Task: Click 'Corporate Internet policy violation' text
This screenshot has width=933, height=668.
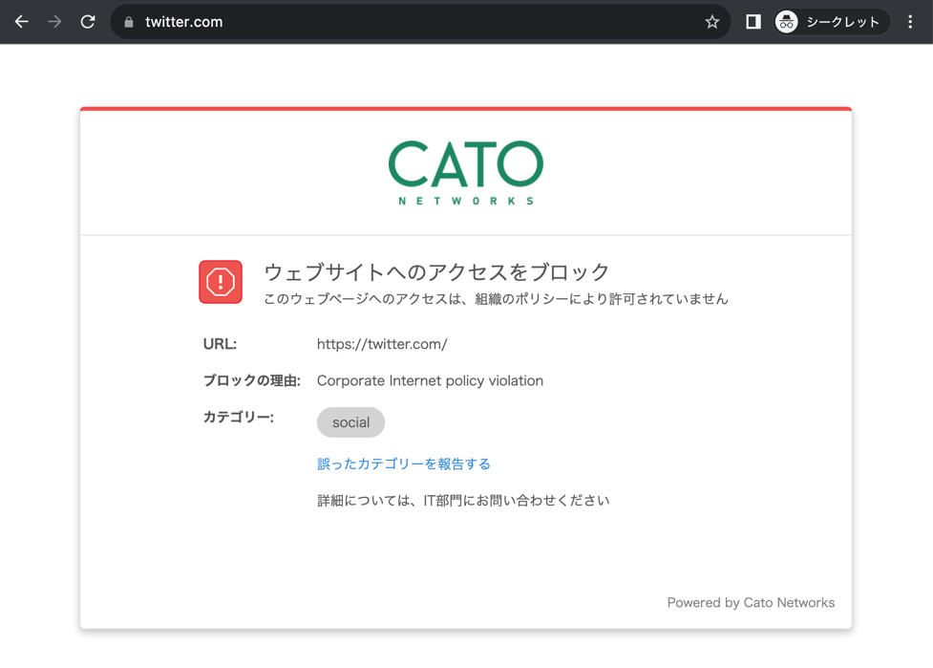Action: (430, 380)
